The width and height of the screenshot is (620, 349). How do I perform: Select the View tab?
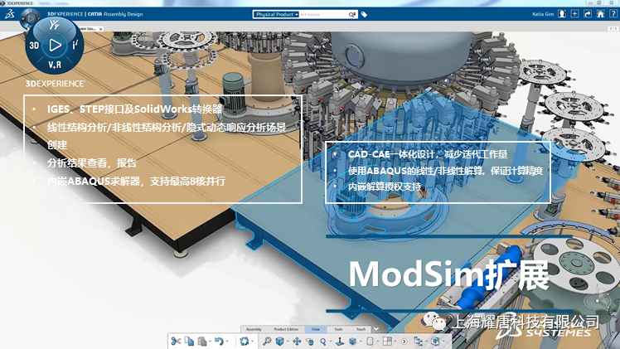(x=316, y=329)
